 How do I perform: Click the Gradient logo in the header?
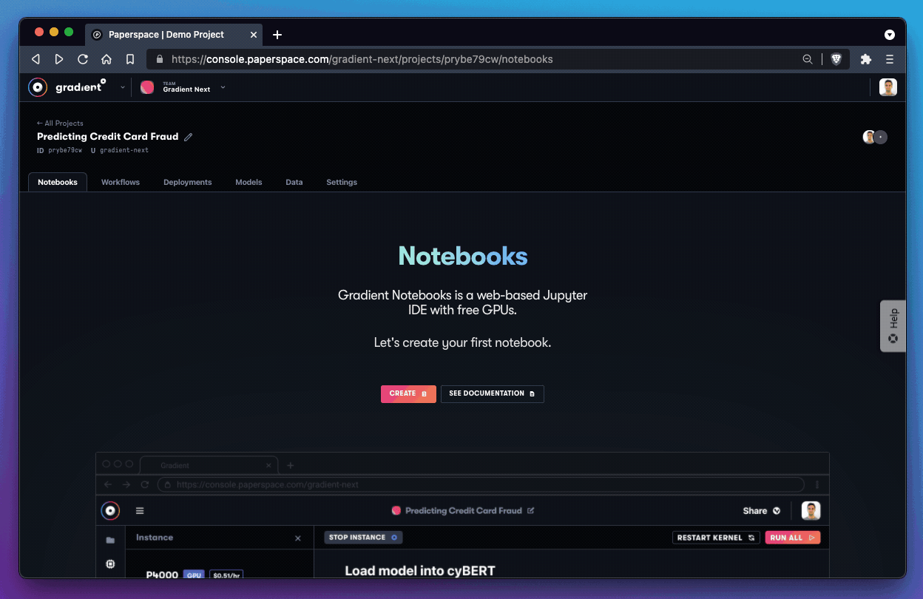67,87
